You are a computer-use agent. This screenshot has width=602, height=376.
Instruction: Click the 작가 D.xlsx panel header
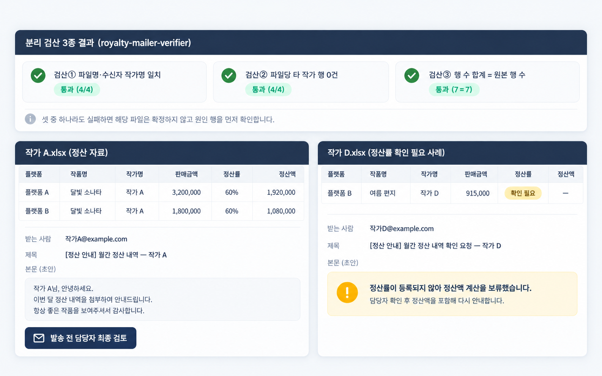[x=452, y=153]
